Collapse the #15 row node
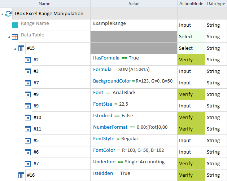 15,49
